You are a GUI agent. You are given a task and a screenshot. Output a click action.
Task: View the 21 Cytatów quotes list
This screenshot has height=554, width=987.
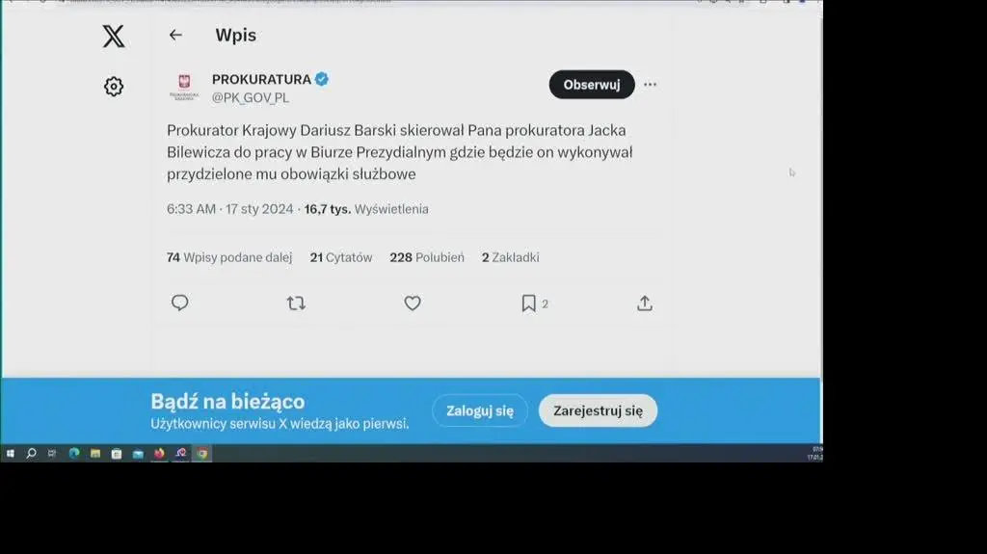coord(341,257)
